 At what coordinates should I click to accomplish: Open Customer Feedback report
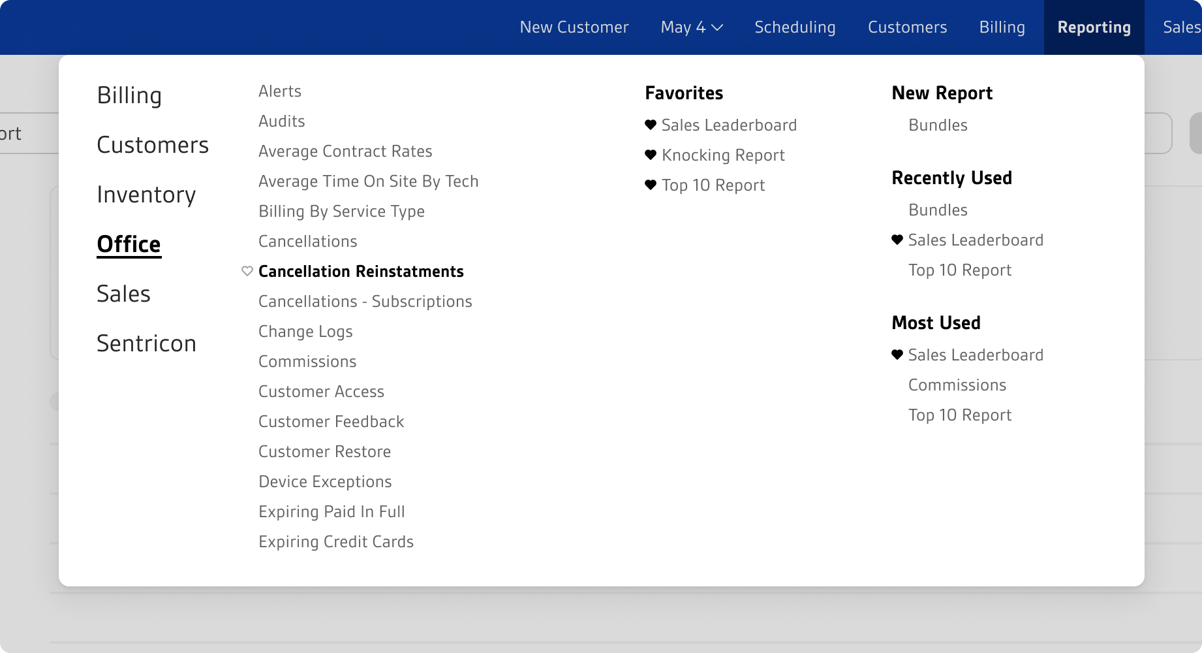(x=331, y=421)
